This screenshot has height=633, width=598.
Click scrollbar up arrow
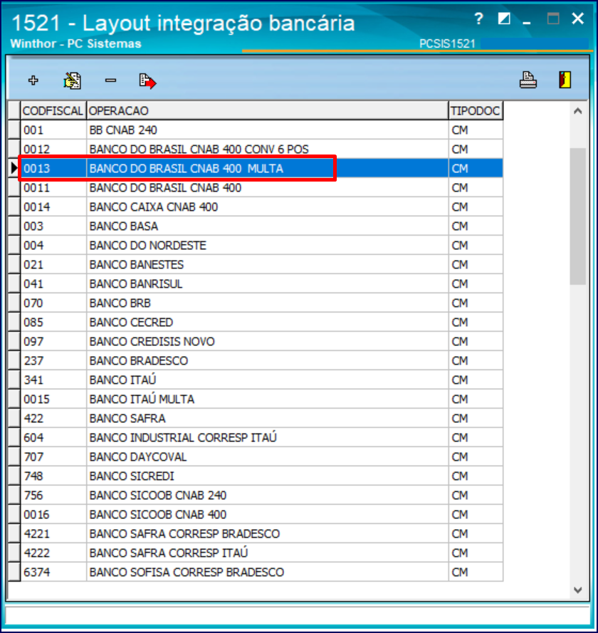(577, 111)
